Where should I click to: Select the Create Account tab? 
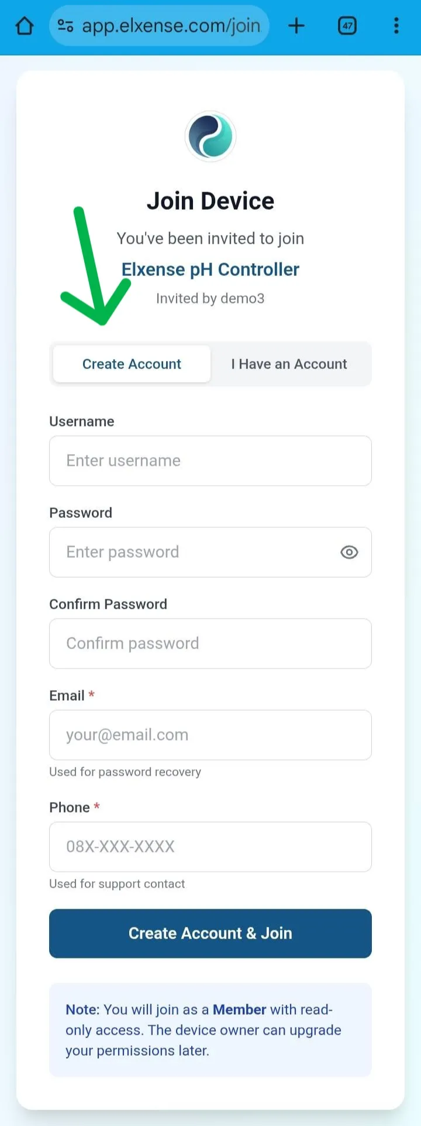[132, 364]
